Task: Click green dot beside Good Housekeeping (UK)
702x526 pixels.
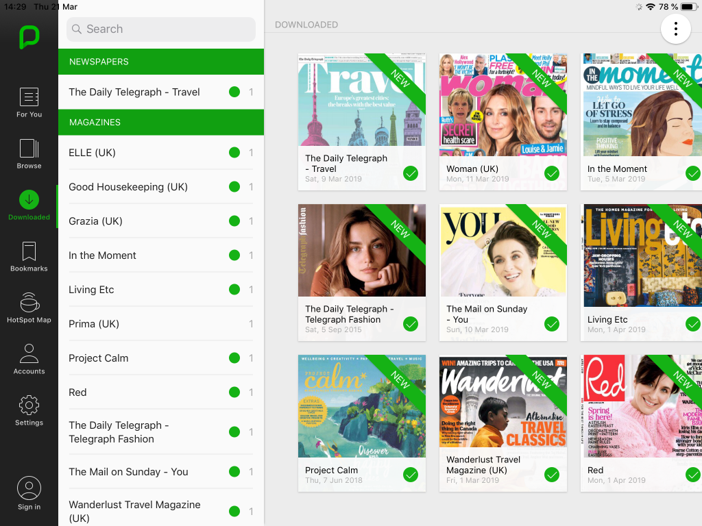Action: point(234,186)
